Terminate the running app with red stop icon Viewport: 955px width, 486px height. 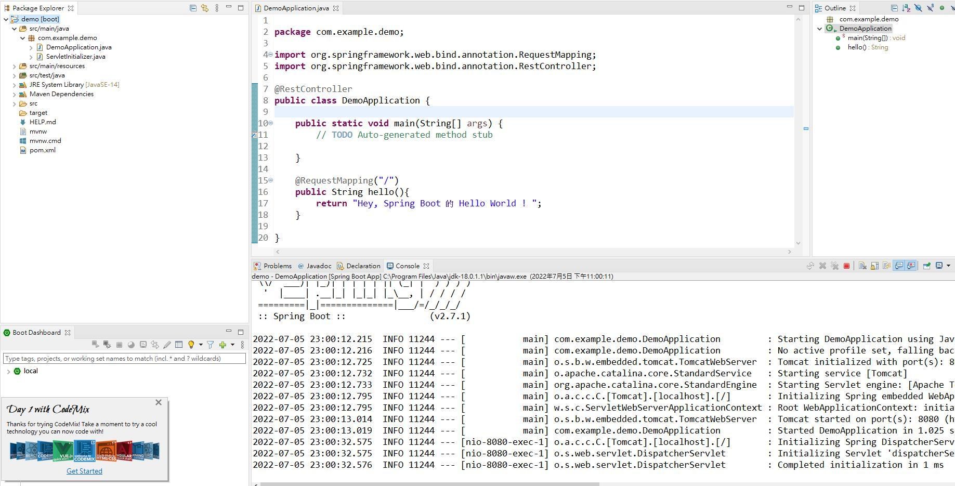[x=846, y=266]
